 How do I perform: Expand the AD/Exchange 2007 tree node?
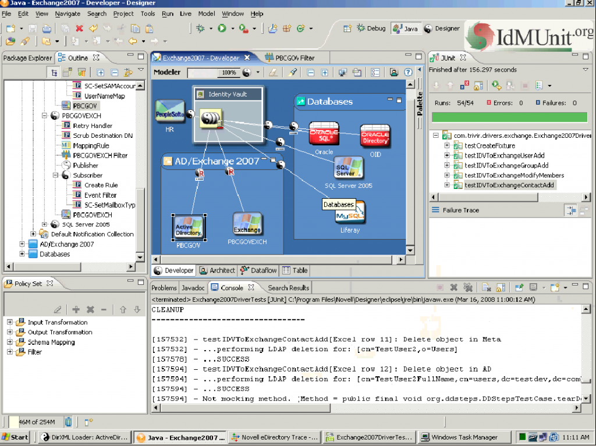[x=22, y=244]
